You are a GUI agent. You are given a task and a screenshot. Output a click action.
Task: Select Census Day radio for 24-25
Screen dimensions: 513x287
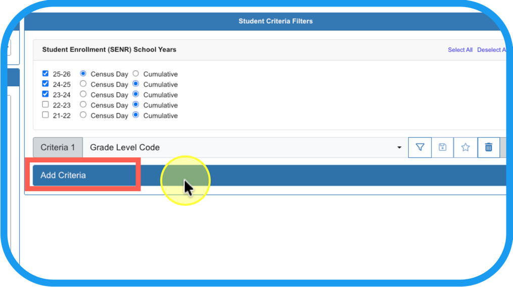[83, 84]
